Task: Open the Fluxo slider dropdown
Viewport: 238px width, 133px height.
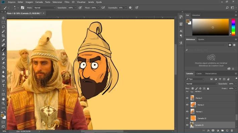Action: 98,8
